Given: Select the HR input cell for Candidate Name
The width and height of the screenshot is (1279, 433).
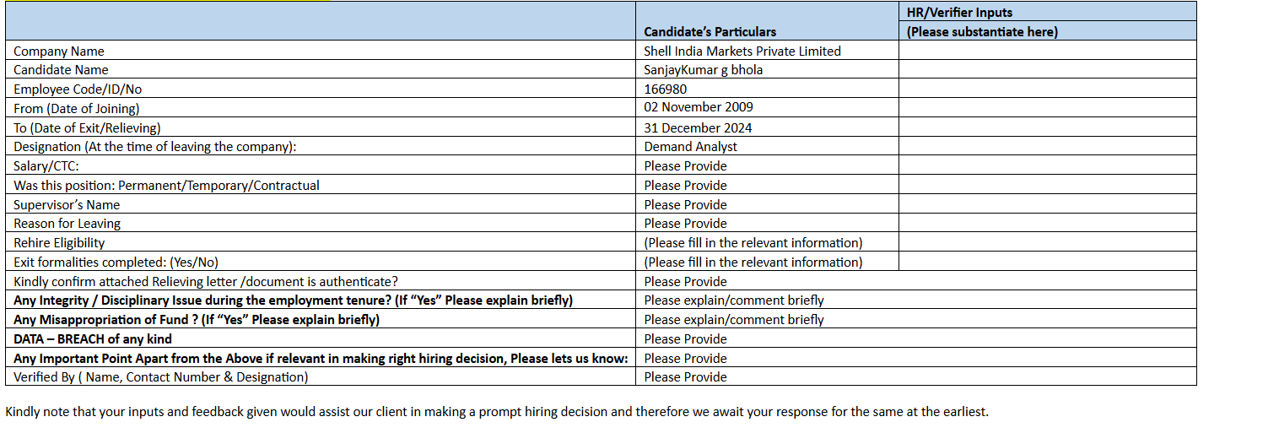Looking at the screenshot, I should [1047, 70].
